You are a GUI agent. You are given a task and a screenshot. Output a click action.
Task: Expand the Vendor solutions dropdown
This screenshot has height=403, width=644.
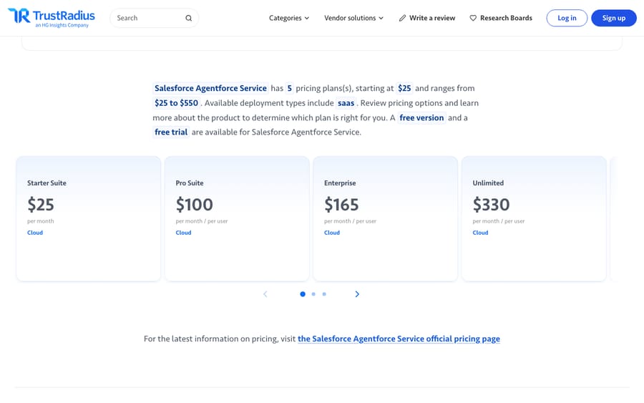point(353,18)
